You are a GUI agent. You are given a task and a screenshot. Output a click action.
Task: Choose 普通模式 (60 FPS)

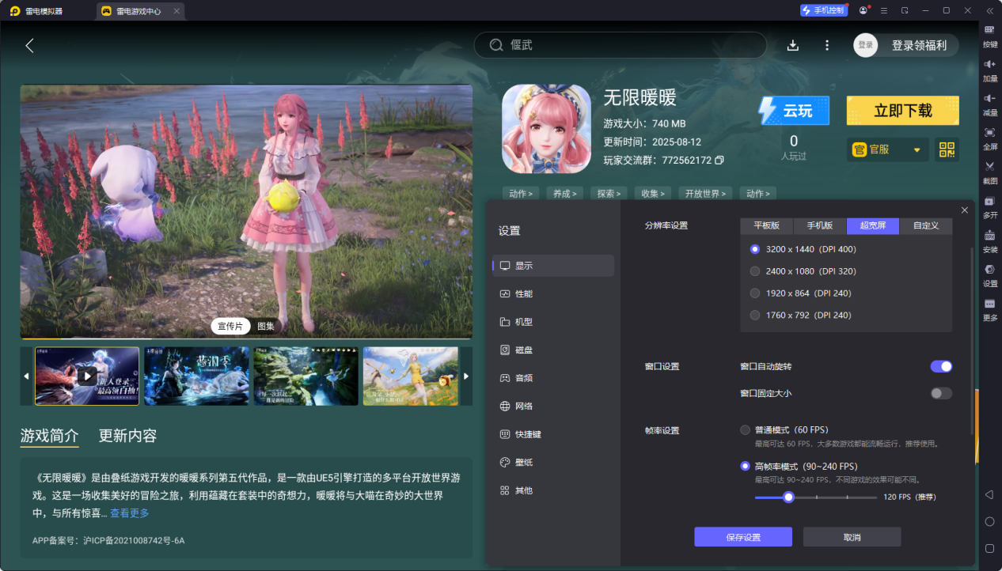(x=746, y=429)
